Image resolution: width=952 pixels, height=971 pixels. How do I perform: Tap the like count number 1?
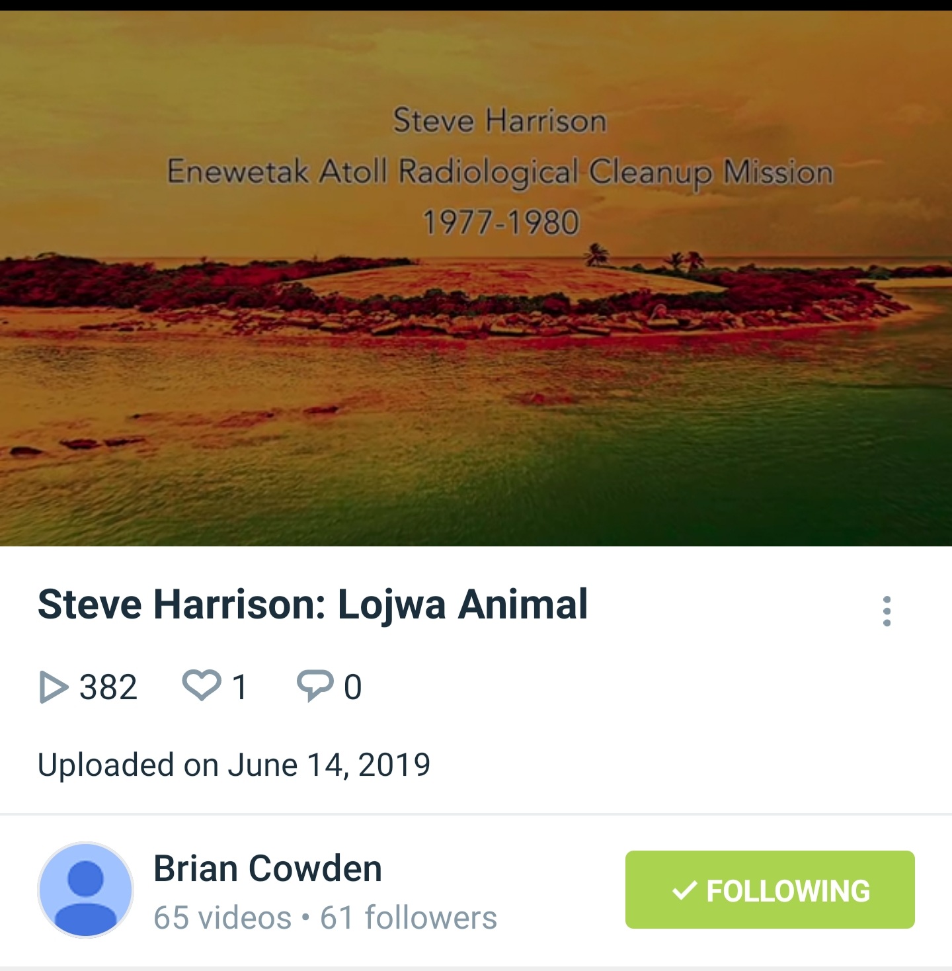coord(240,687)
